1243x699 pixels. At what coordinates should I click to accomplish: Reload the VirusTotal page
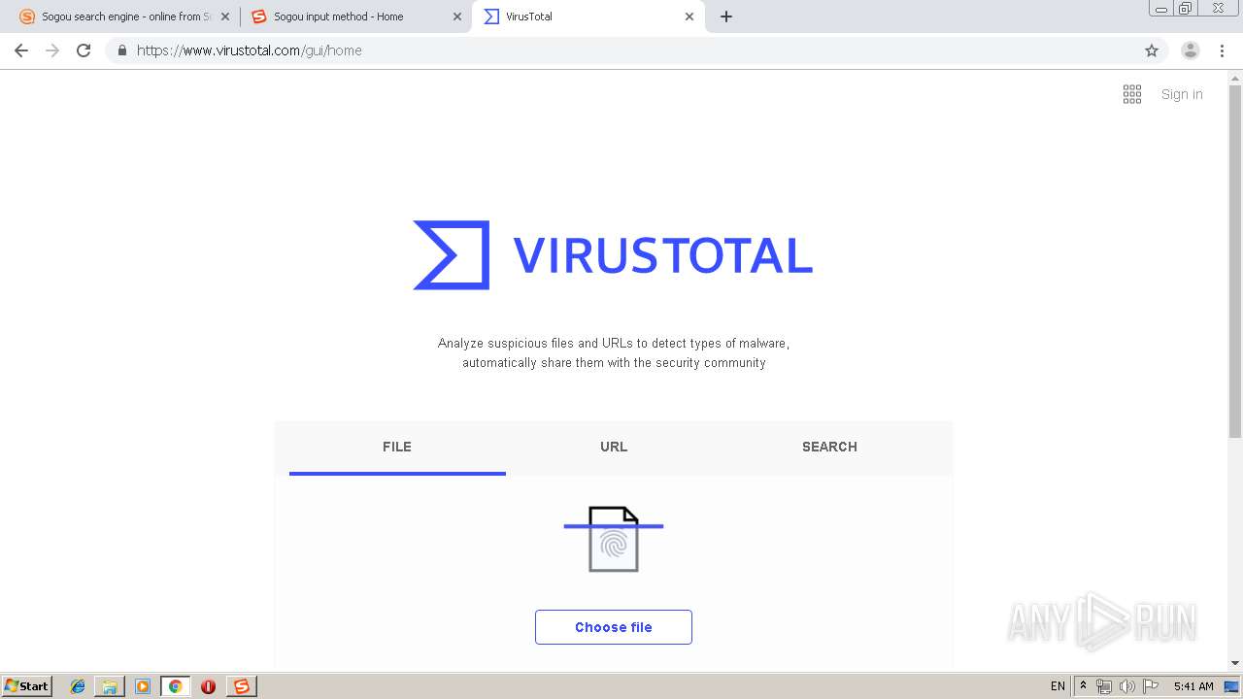(84, 50)
